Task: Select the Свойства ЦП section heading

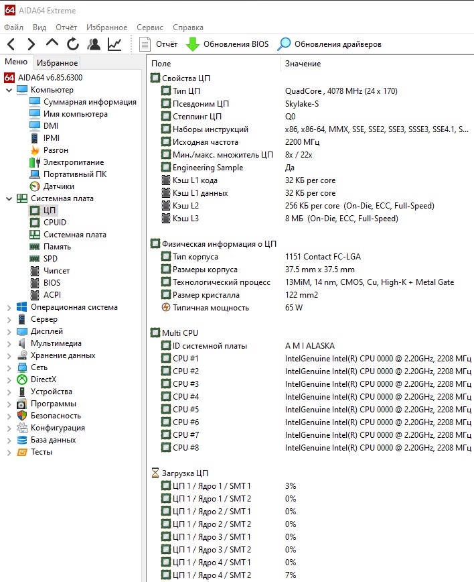Action: point(181,78)
